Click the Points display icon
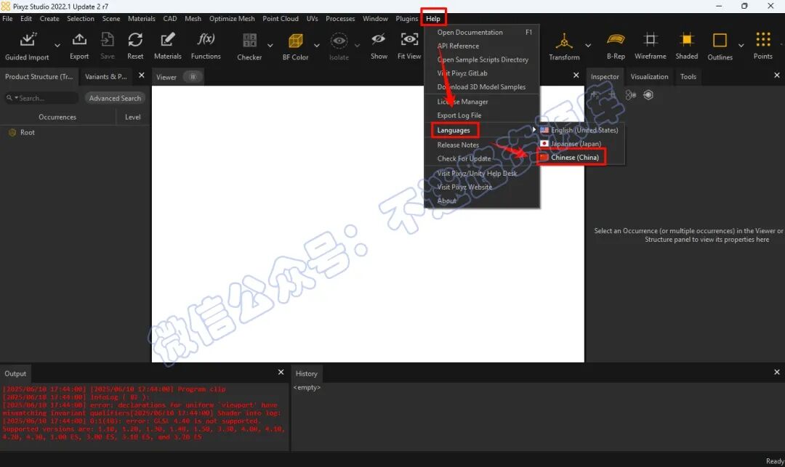Viewport: 785px width, 467px height. [x=763, y=39]
